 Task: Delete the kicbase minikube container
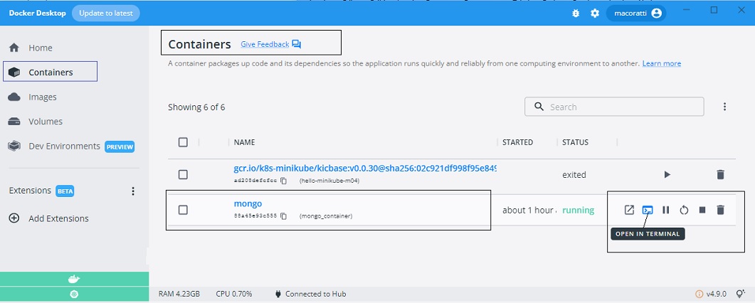click(x=720, y=174)
